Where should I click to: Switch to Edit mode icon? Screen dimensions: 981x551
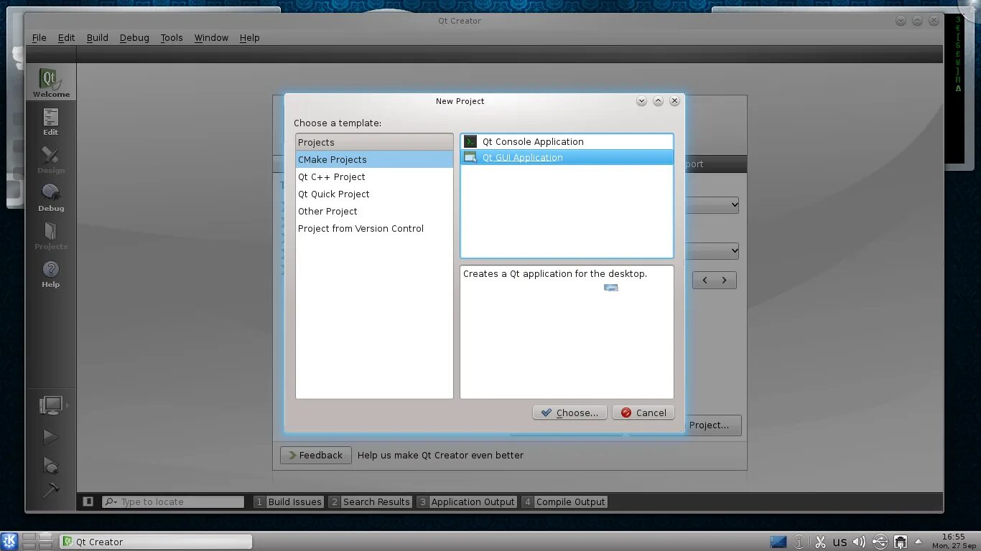[50, 121]
